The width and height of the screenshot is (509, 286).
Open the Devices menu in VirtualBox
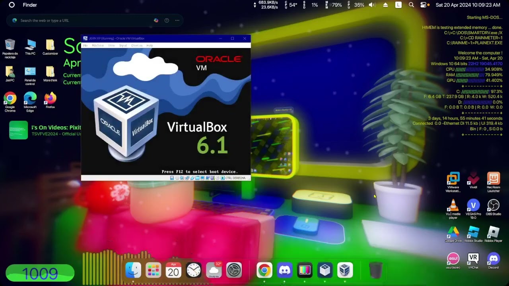pyautogui.click(x=137, y=46)
